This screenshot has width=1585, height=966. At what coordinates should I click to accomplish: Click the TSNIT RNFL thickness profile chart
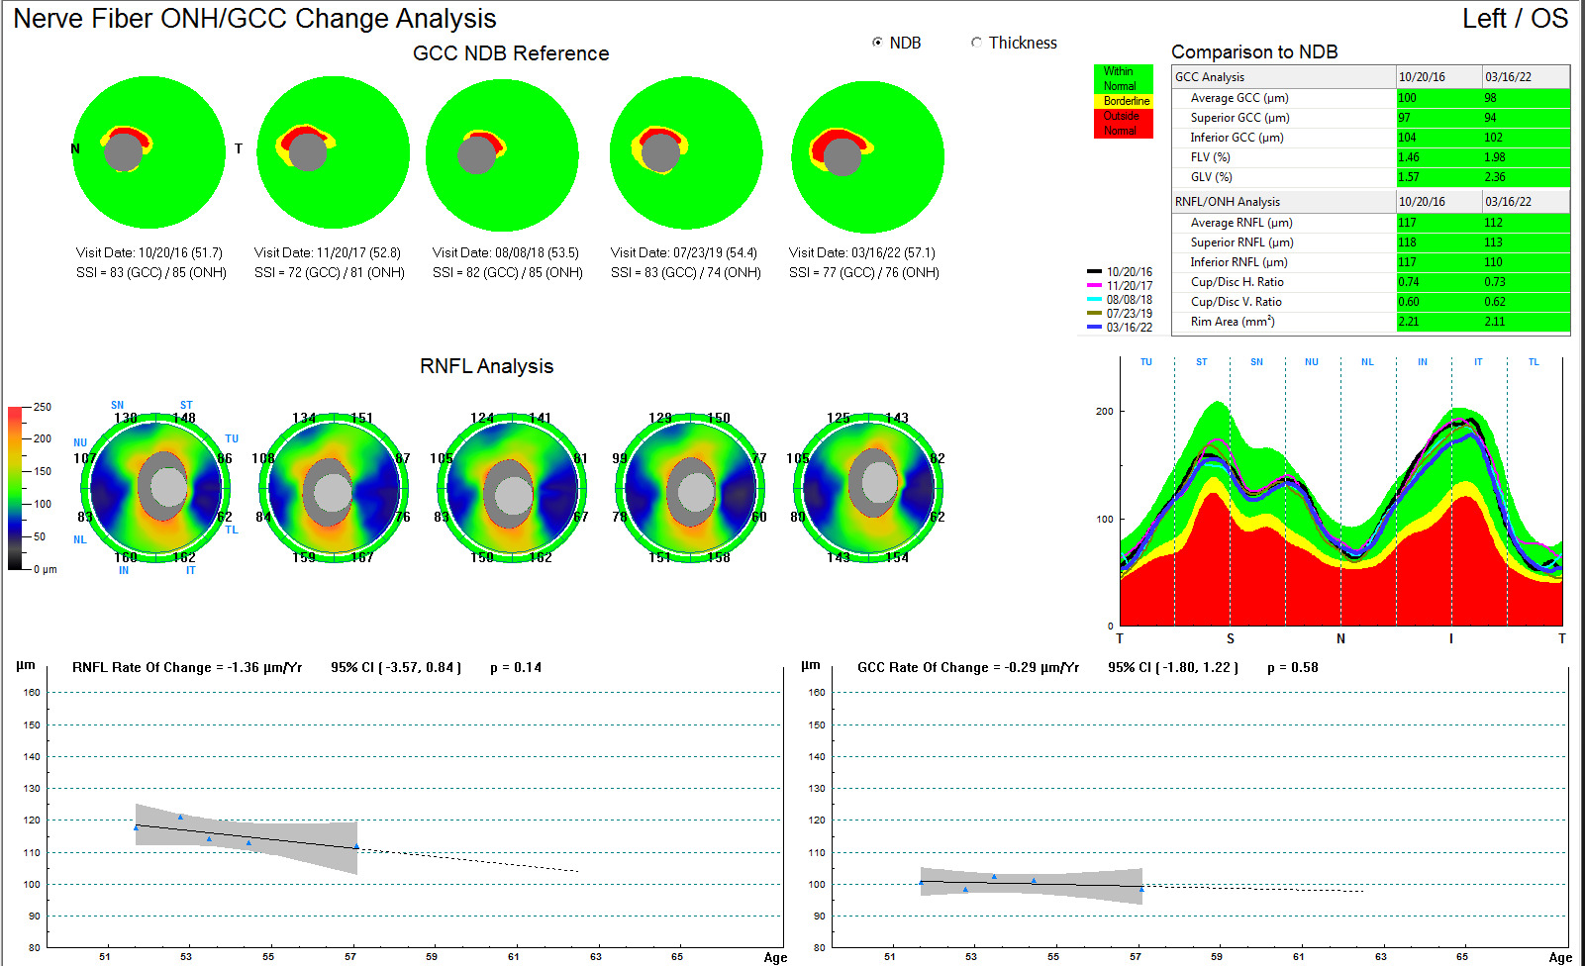point(1340,492)
